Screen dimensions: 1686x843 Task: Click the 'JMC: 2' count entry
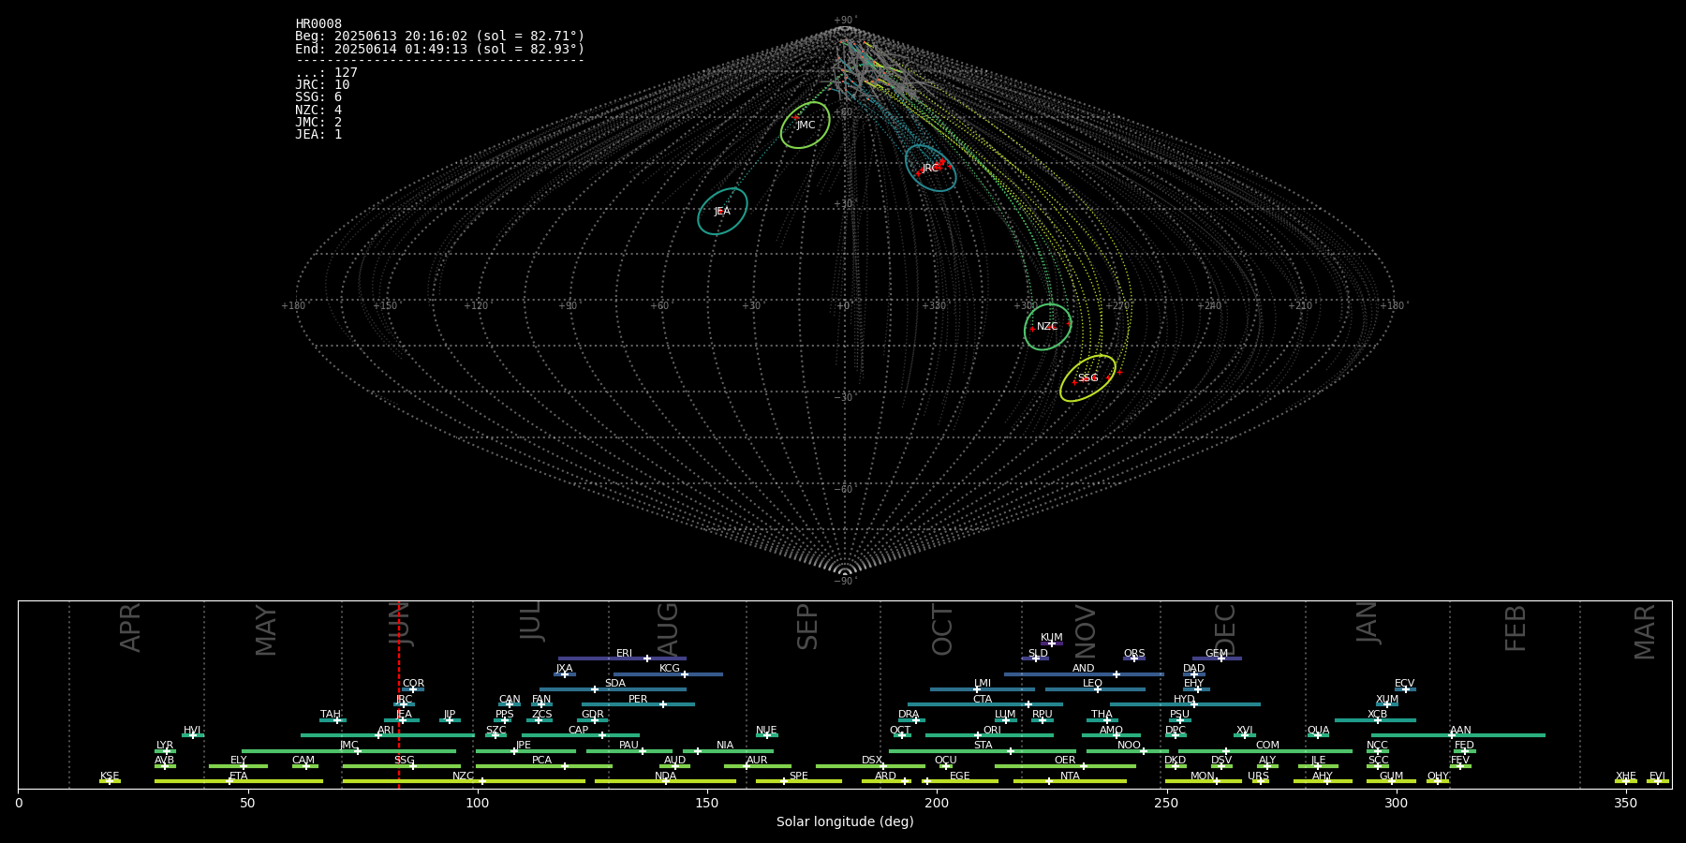318,123
